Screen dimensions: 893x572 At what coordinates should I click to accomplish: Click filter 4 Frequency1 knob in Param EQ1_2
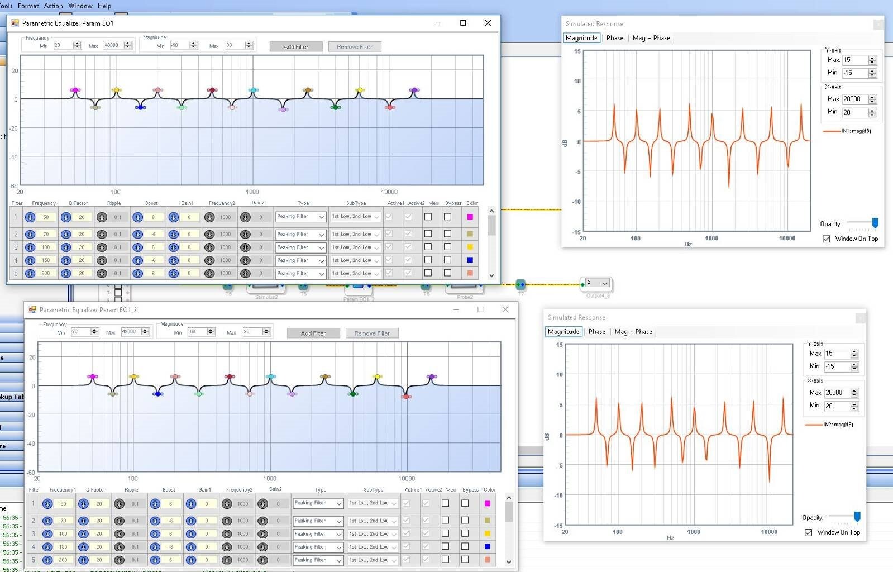[47, 547]
